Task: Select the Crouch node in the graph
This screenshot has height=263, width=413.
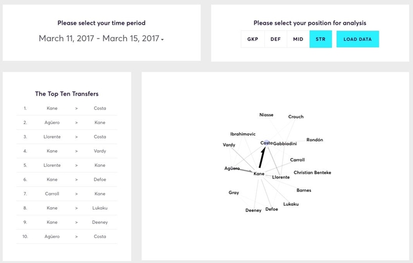Action: click(x=296, y=117)
